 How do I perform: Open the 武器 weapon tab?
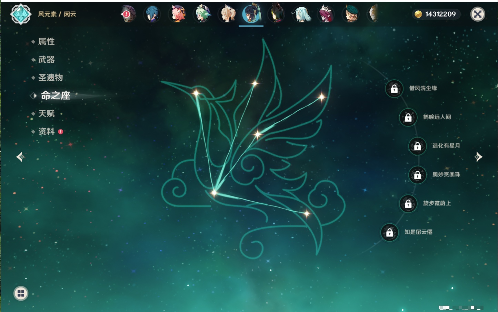tap(46, 60)
